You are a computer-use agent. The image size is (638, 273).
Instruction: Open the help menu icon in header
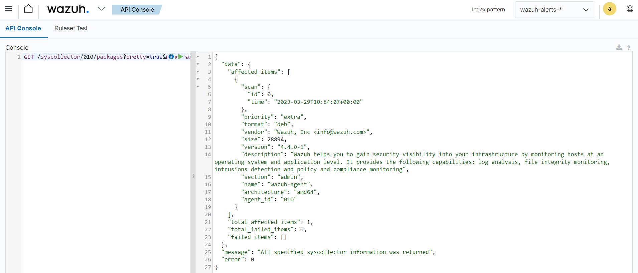point(630,9)
